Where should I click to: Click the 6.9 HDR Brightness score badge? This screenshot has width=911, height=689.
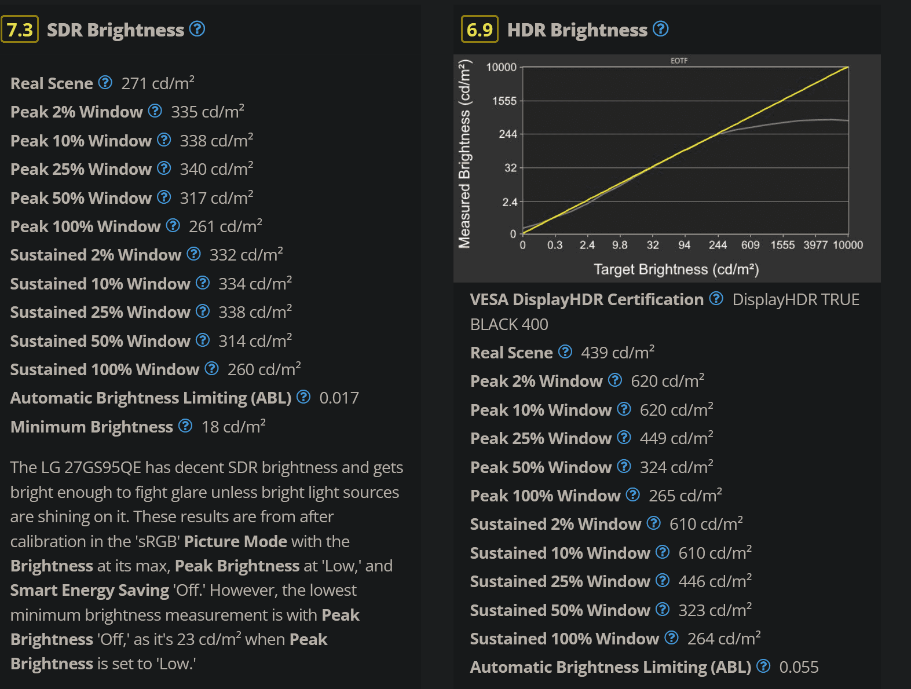point(480,30)
